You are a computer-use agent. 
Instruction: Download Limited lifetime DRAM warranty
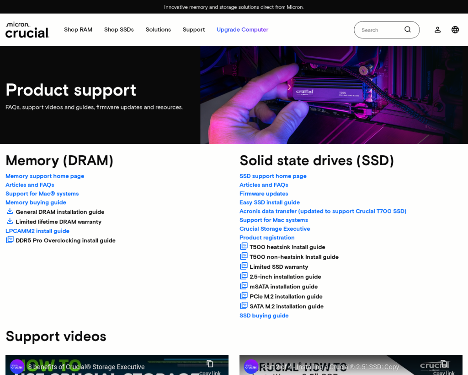point(58,222)
